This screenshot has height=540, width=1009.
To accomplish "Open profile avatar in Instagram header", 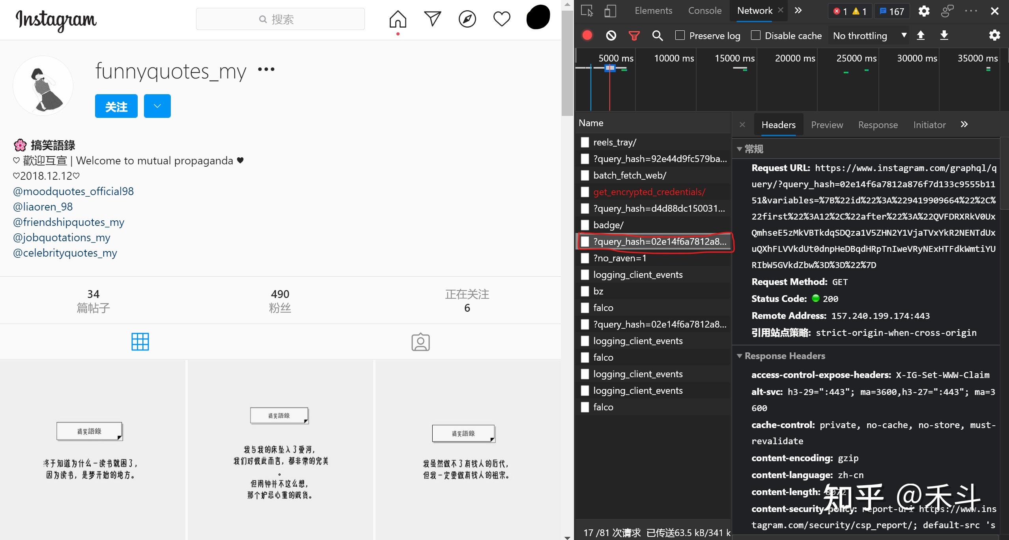I will [538, 17].
